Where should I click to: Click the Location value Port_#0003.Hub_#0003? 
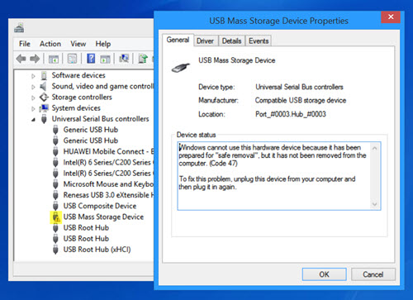[291, 114]
